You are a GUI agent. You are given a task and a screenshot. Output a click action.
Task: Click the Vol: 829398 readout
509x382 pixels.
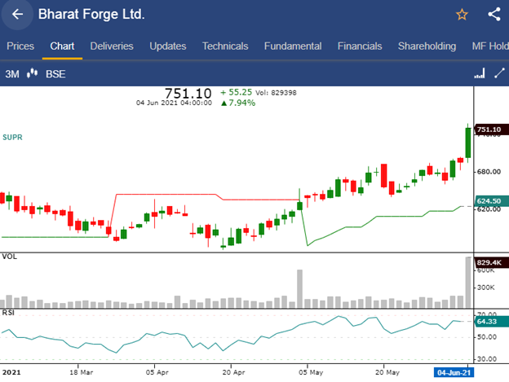coord(276,93)
